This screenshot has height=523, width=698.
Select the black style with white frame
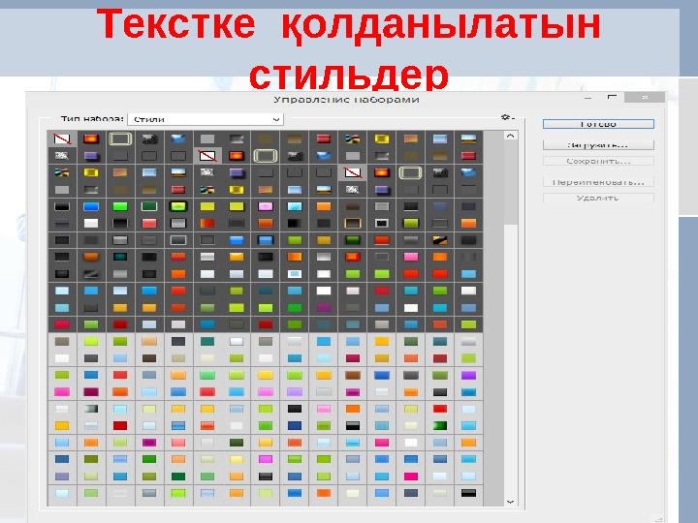[382, 224]
